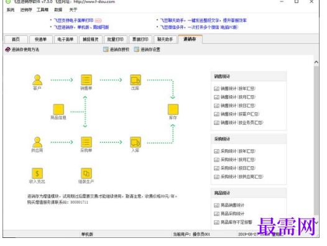Click the book icon for 进销存使用方法
The height and width of the screenshot is (246, 327).
[7, 50]
